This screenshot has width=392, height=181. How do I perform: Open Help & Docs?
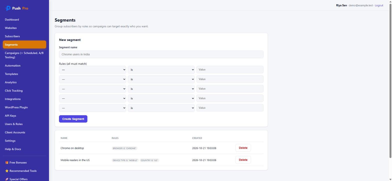click(x=24, y=149)
